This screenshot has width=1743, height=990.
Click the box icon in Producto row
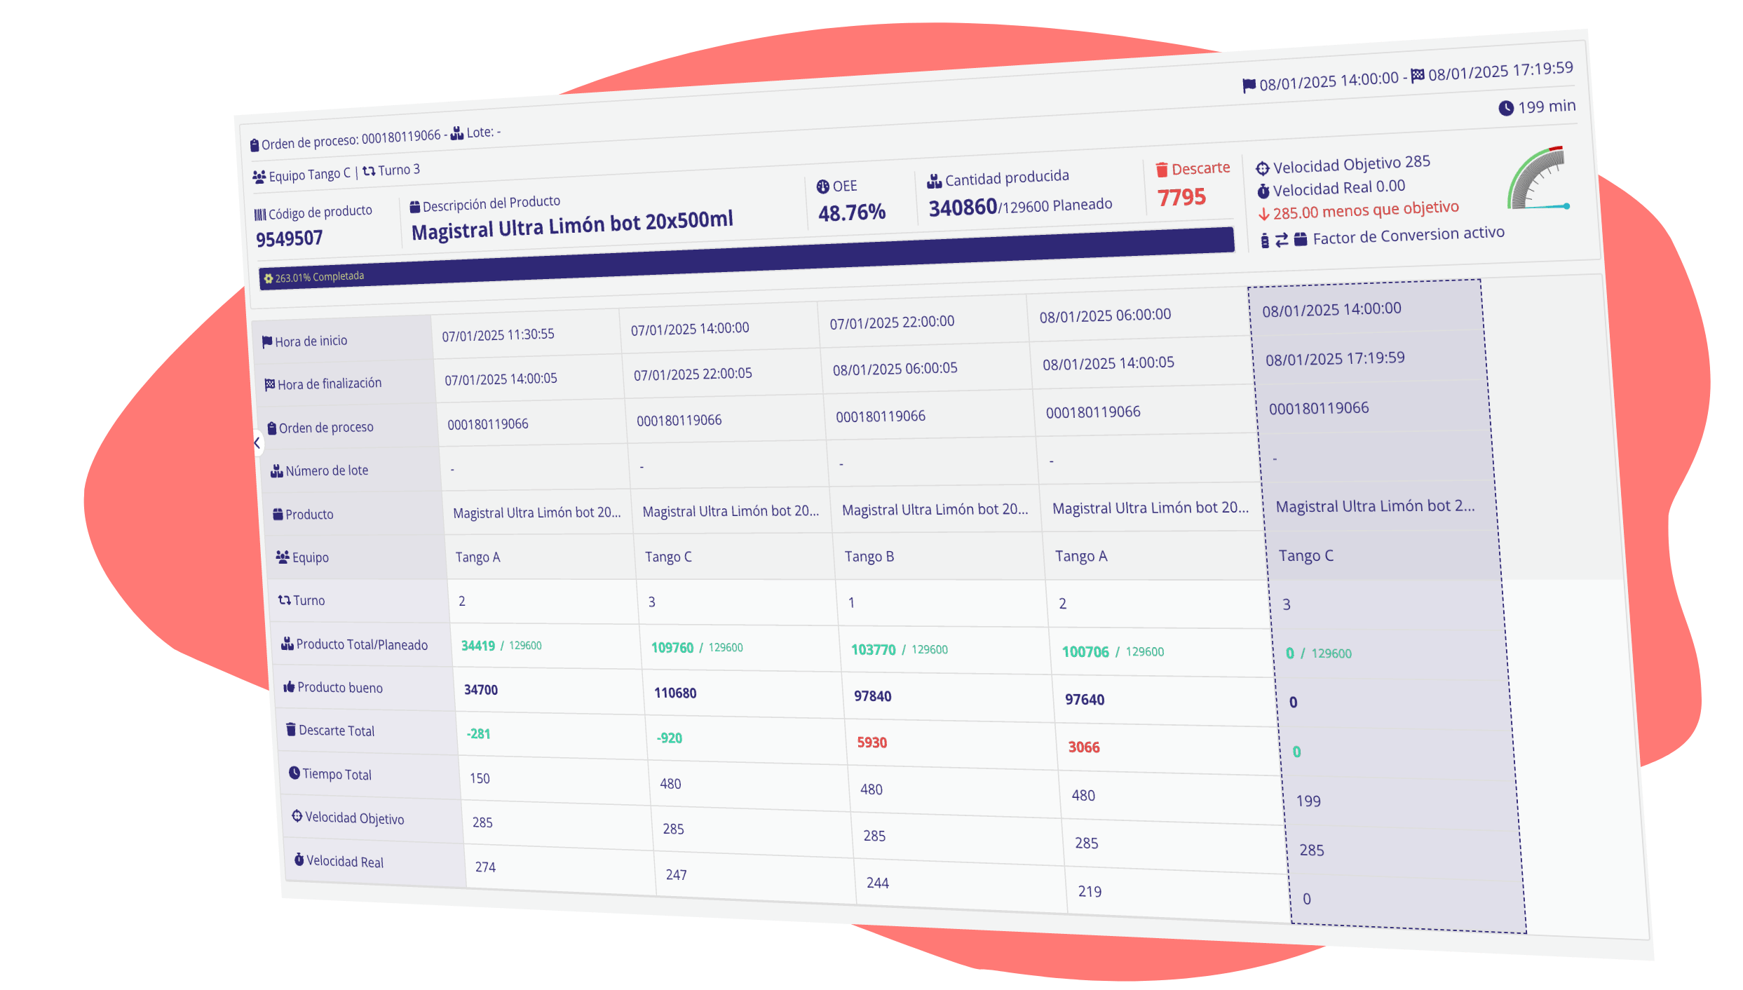278,515
